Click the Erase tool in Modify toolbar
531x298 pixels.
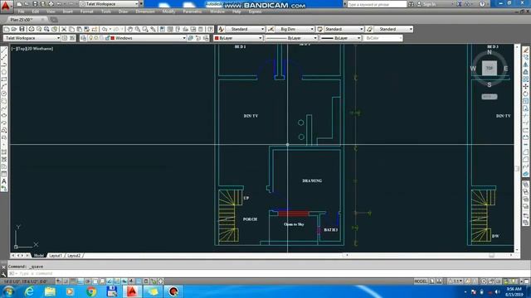point(525,50)
